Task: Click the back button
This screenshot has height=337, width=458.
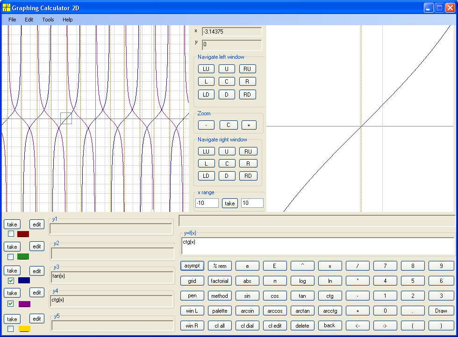Action: [330, 326]
